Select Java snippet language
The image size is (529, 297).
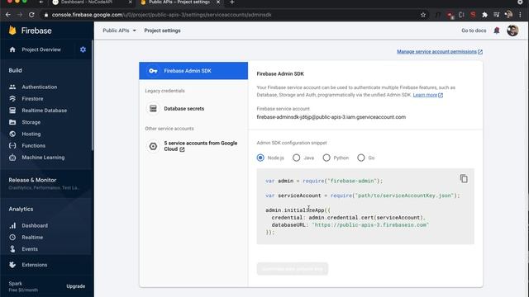click(x=296, y=158)
